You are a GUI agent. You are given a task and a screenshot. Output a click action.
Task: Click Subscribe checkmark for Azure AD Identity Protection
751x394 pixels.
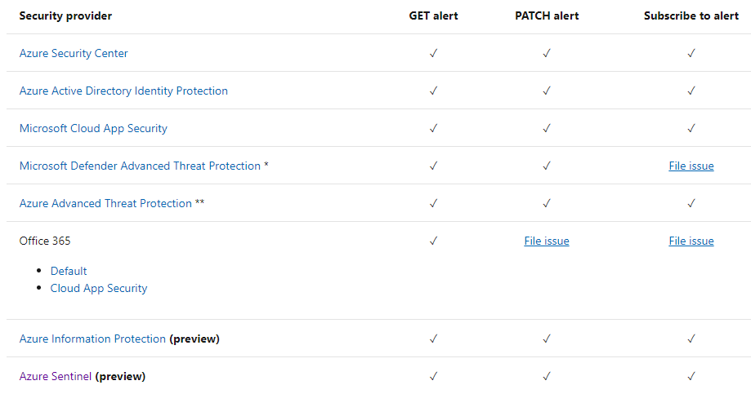(691, 91)
